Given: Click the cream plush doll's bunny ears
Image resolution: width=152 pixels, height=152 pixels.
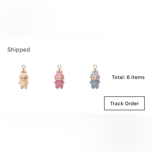Looking at the screenshot, I should [24, 72].
